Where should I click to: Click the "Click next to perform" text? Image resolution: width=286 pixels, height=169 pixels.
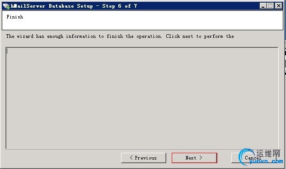click(194, 37)
